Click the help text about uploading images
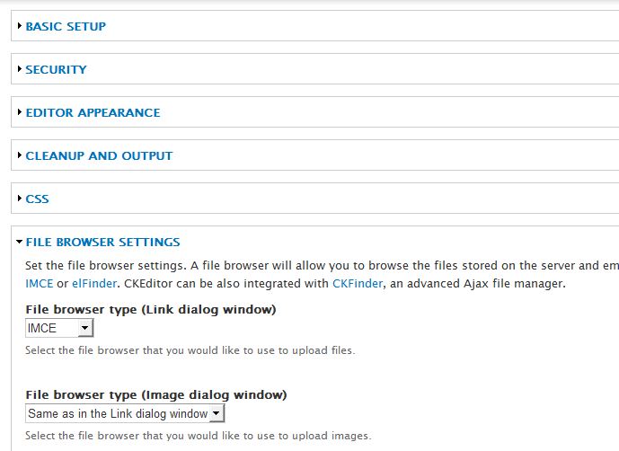This screenshot has width=619, height=451. (197, 436)
